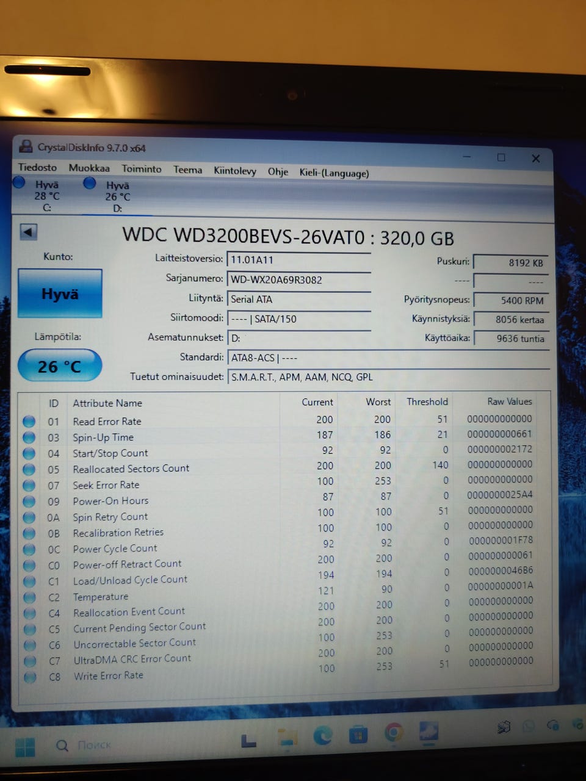Click the Current Pending Sector Count orb

click(29, 629)
